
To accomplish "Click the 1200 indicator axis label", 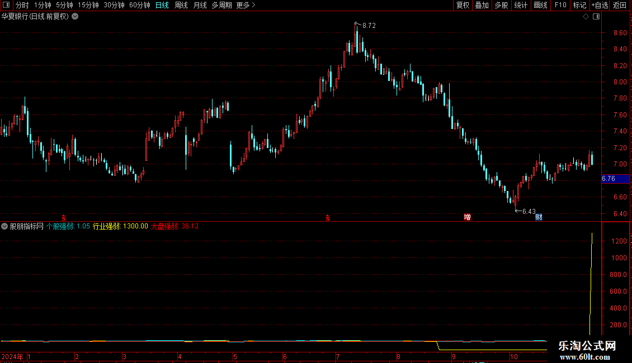I will coord(619,241).
